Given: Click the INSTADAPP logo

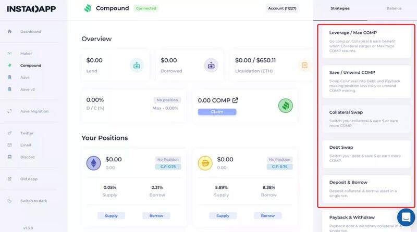Looking at the screenshot, I should point(31,9).
